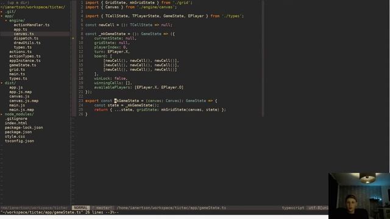Click the typescript filetype indicator
Screen dimensions: 390x219
293,208
